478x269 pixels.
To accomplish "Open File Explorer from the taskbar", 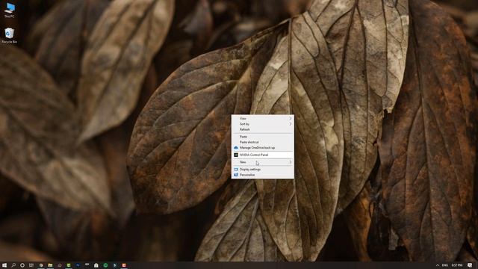I will pyautogui.click(x=50, y=265).
